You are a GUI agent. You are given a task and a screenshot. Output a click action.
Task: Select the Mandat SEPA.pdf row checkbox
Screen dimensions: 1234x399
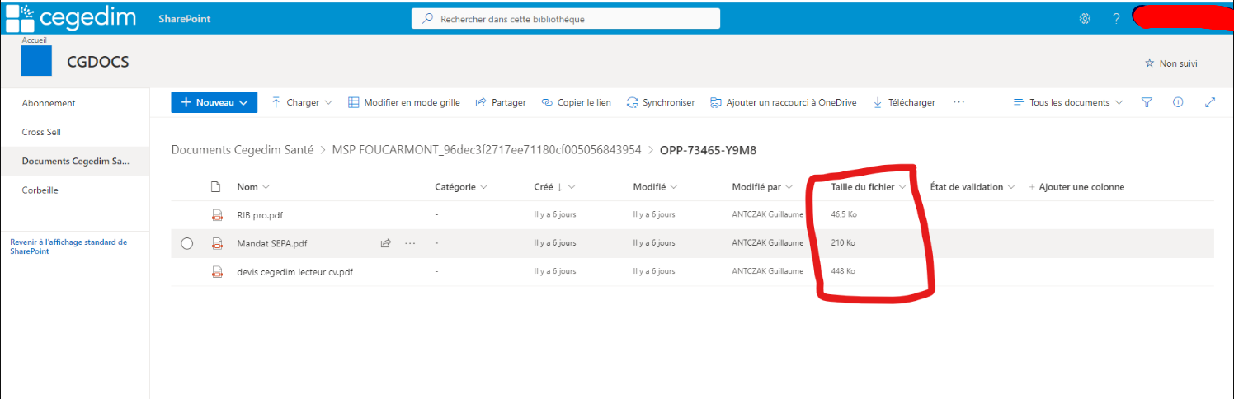coord(186,243)
